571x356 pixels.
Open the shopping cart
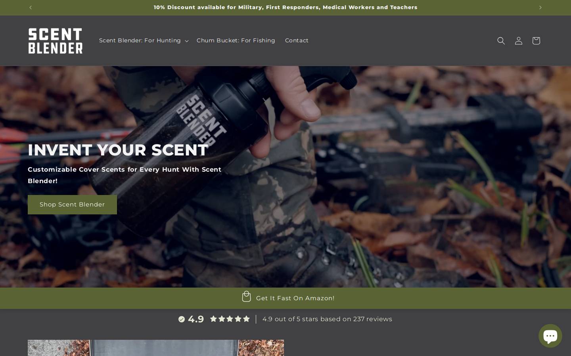click(536, 41)
